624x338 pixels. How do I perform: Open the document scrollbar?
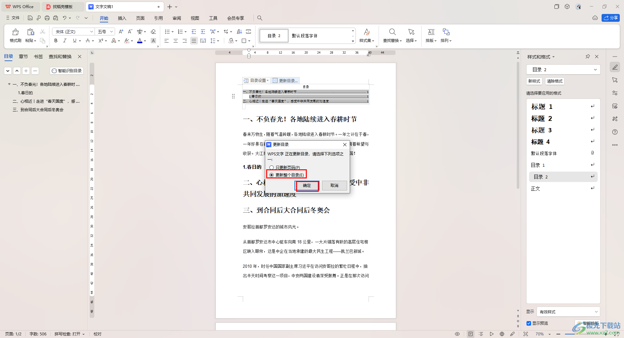(518, 125)
